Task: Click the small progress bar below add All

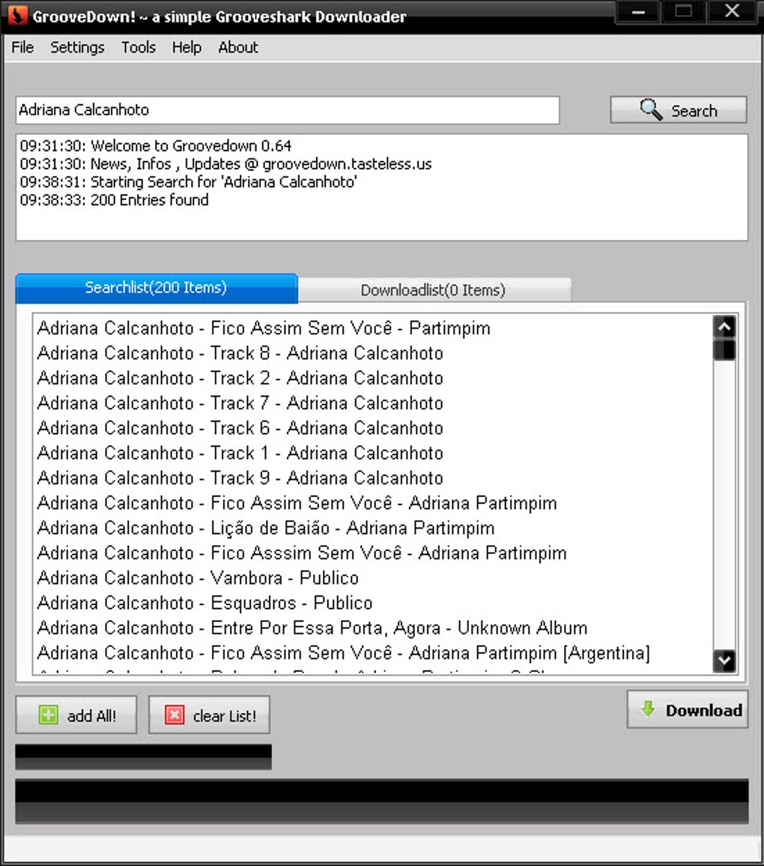Action: tap(143, 757)
